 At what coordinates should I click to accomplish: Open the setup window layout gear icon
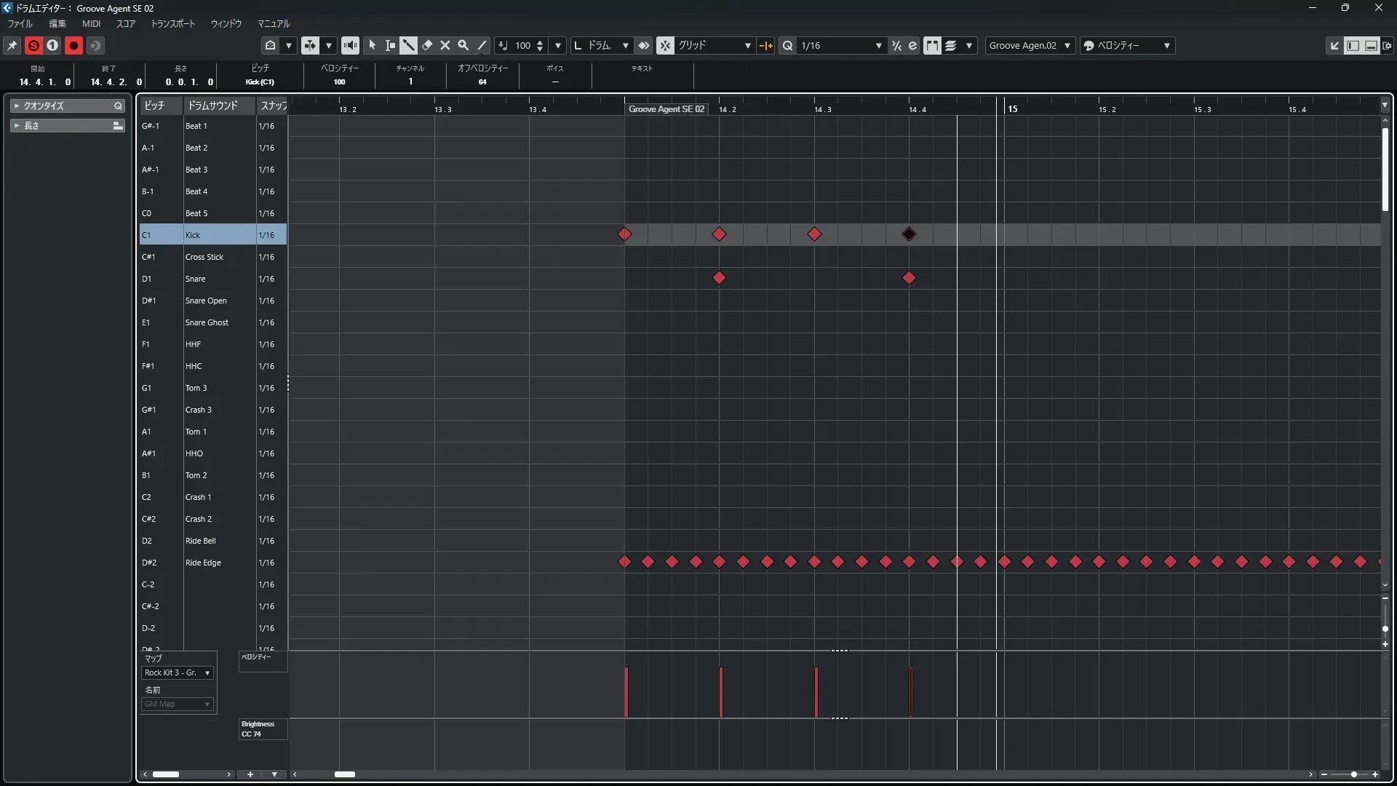tap(1387, 45)
